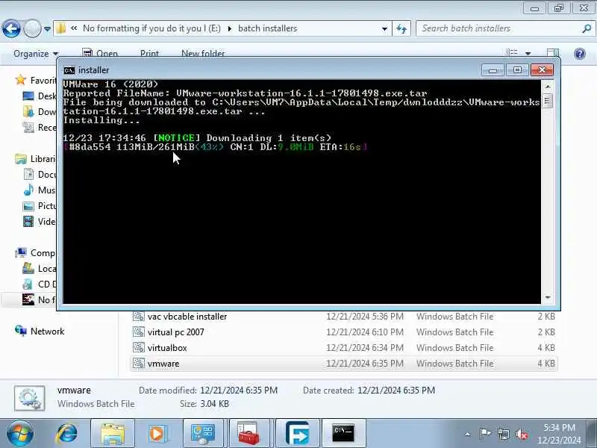Image resolution: width=597 pixels, height=448 pixels.
Task: Launch Windows Media Player from taskbar
Action: (157, 434)
